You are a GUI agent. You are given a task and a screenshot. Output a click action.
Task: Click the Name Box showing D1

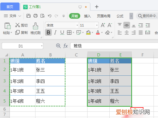[22, 46]
